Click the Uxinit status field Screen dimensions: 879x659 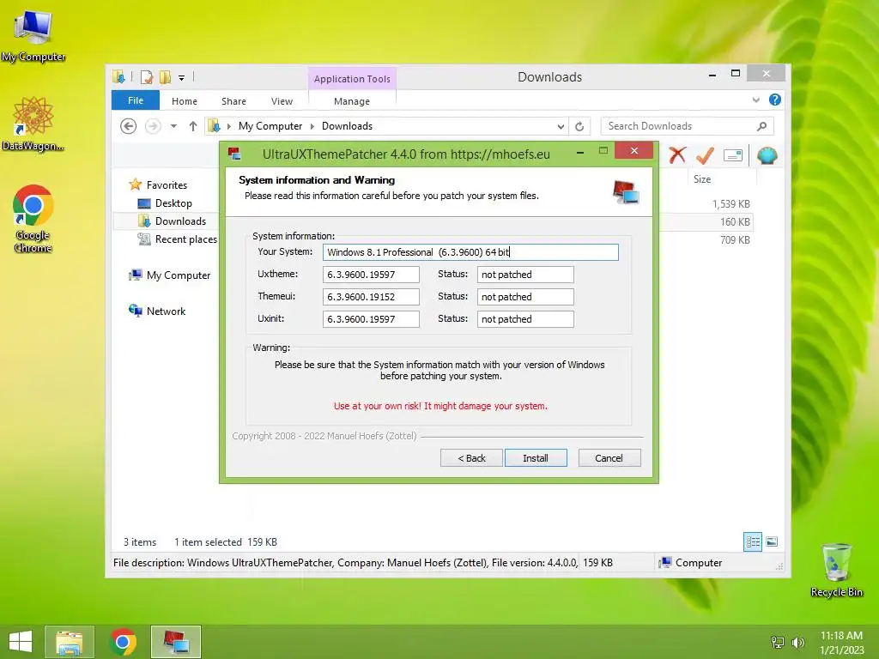pos(525,319)
